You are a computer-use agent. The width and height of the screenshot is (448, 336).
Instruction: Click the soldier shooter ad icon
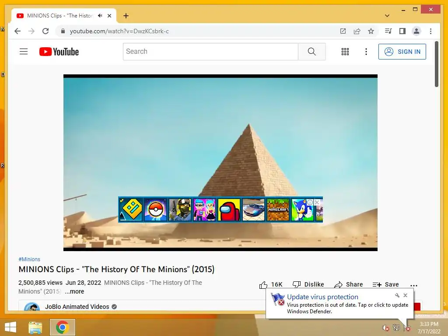point(180,210)
